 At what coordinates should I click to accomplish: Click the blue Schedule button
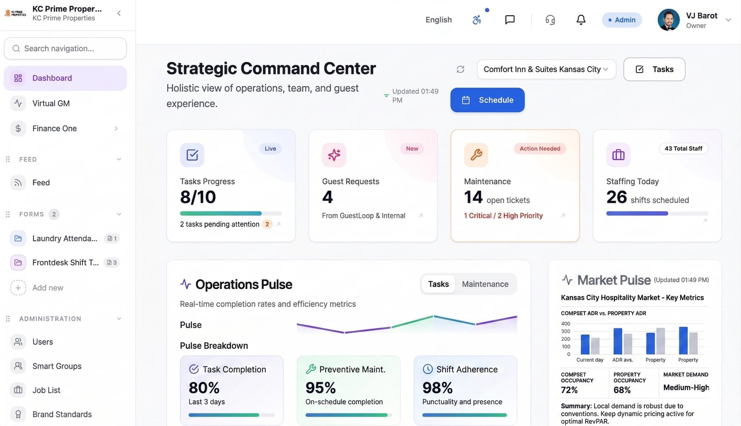pos(487,100)
